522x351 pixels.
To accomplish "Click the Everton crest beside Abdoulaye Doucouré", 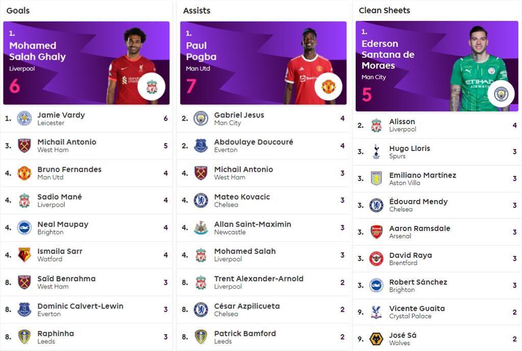I will click(201, 145).
